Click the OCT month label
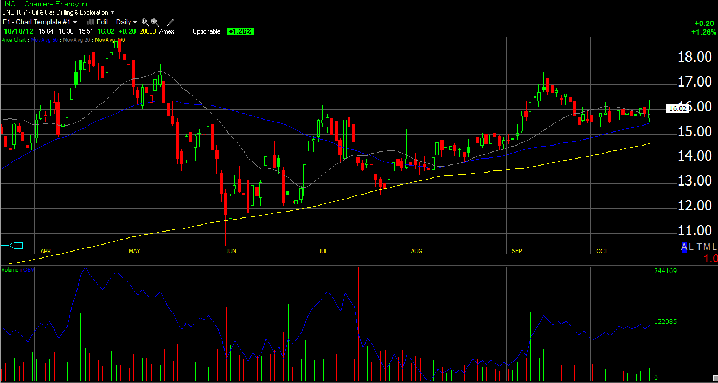This screenshot has height=383, width=718. click(601, 251)
